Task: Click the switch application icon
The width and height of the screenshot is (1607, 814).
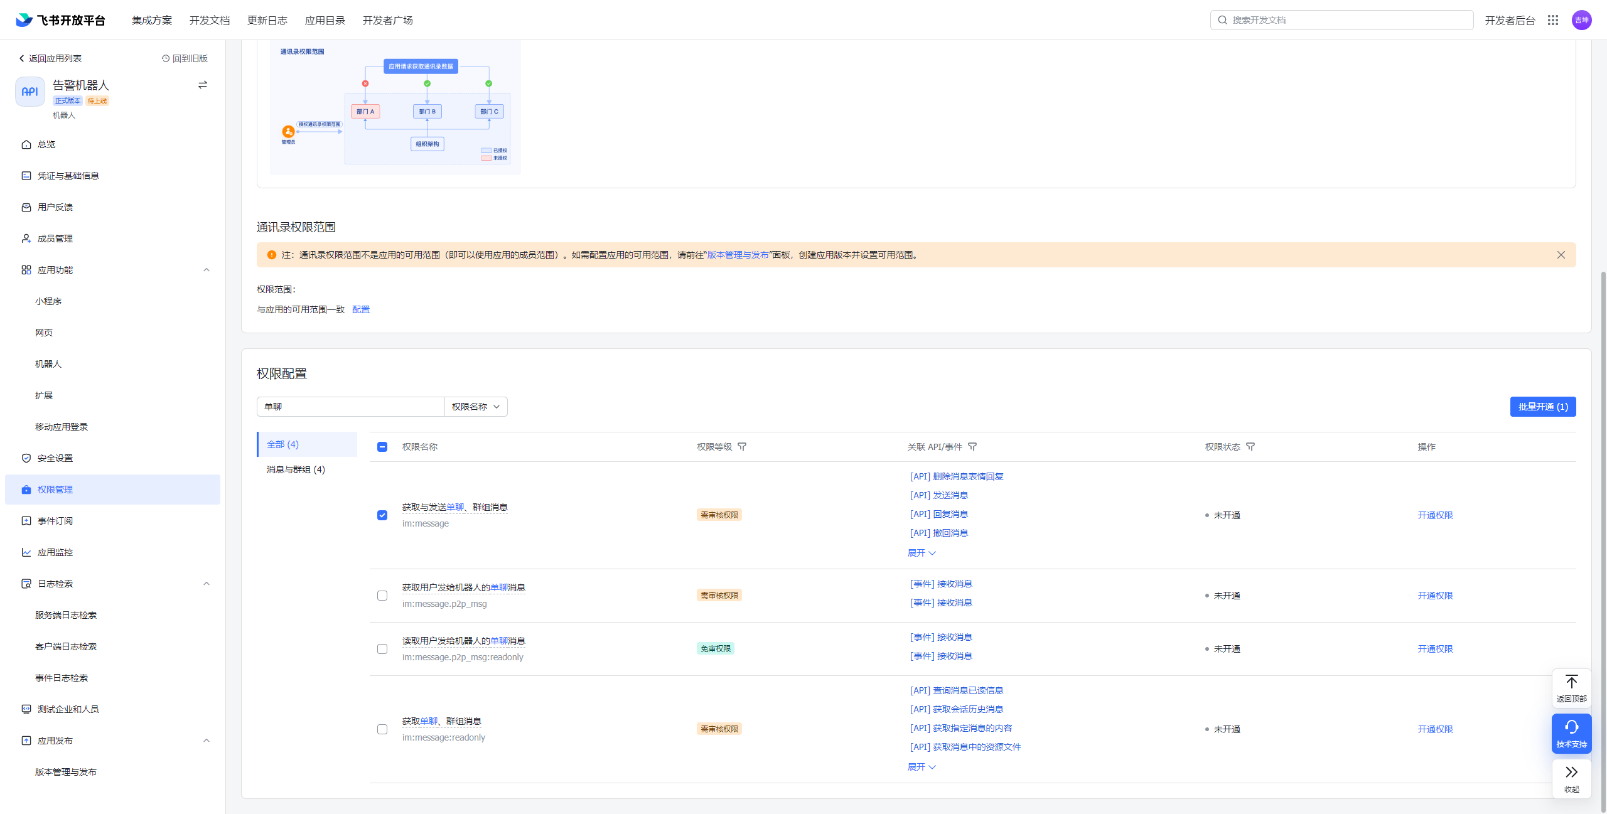Action: 203,85
